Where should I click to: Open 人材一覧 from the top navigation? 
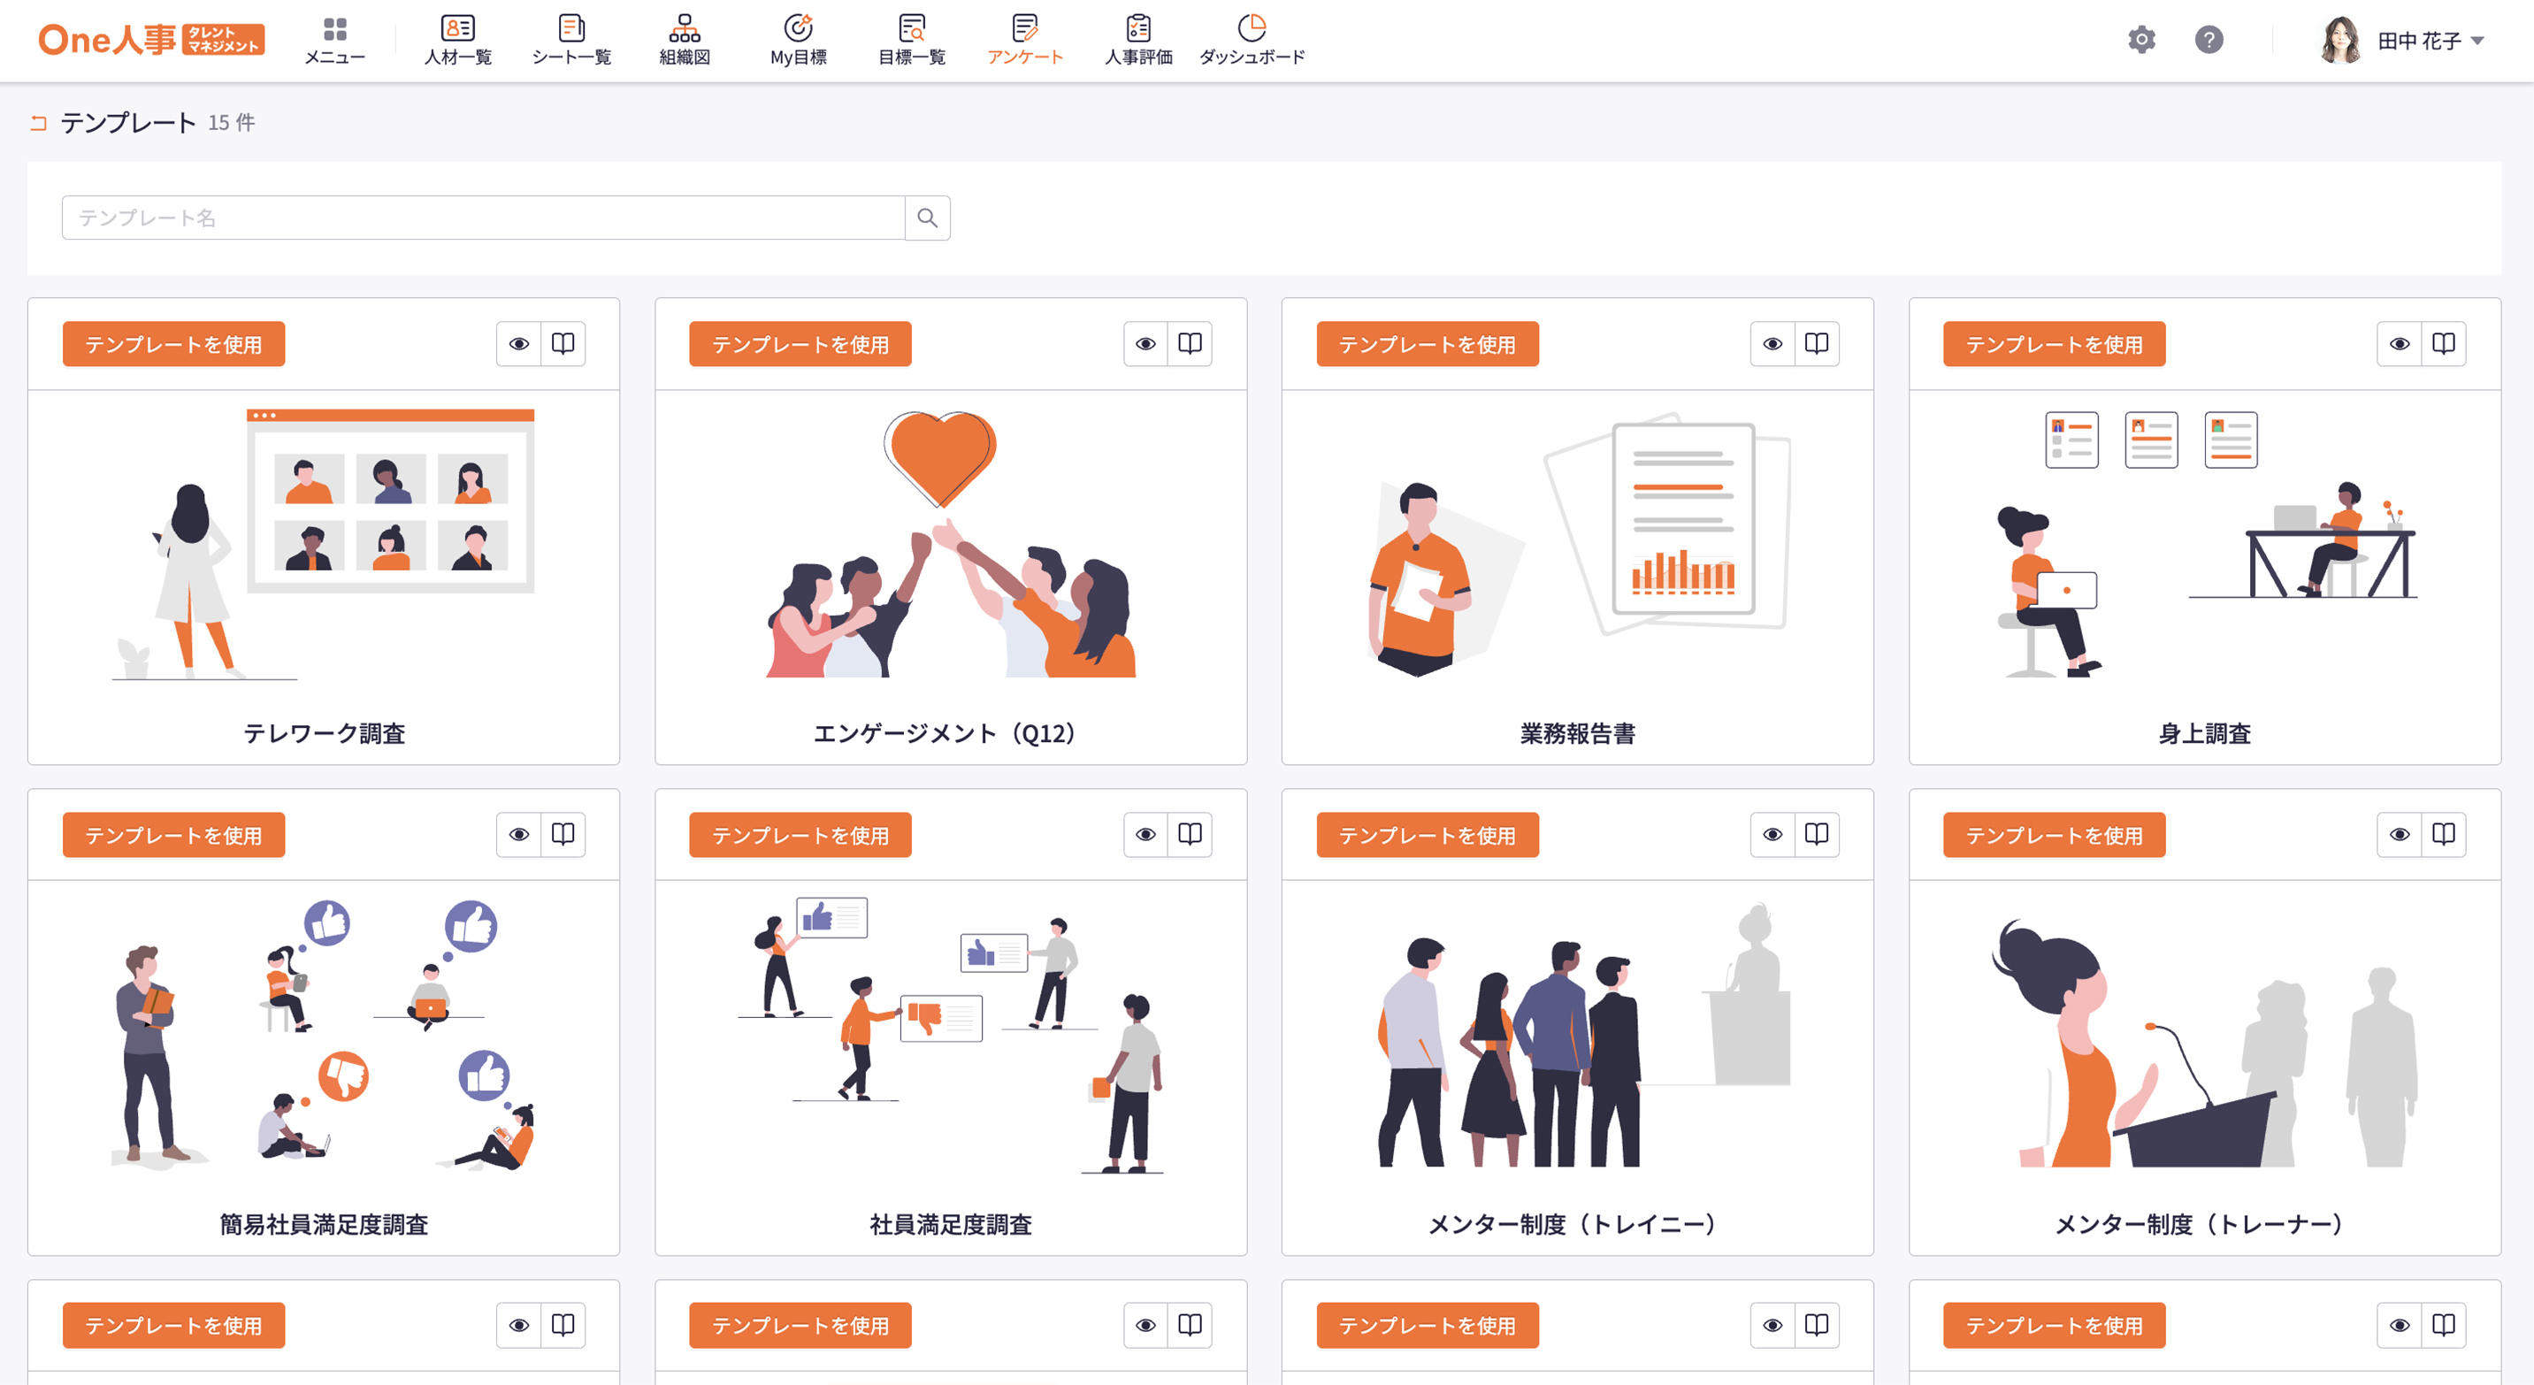[x=457, y=39]
